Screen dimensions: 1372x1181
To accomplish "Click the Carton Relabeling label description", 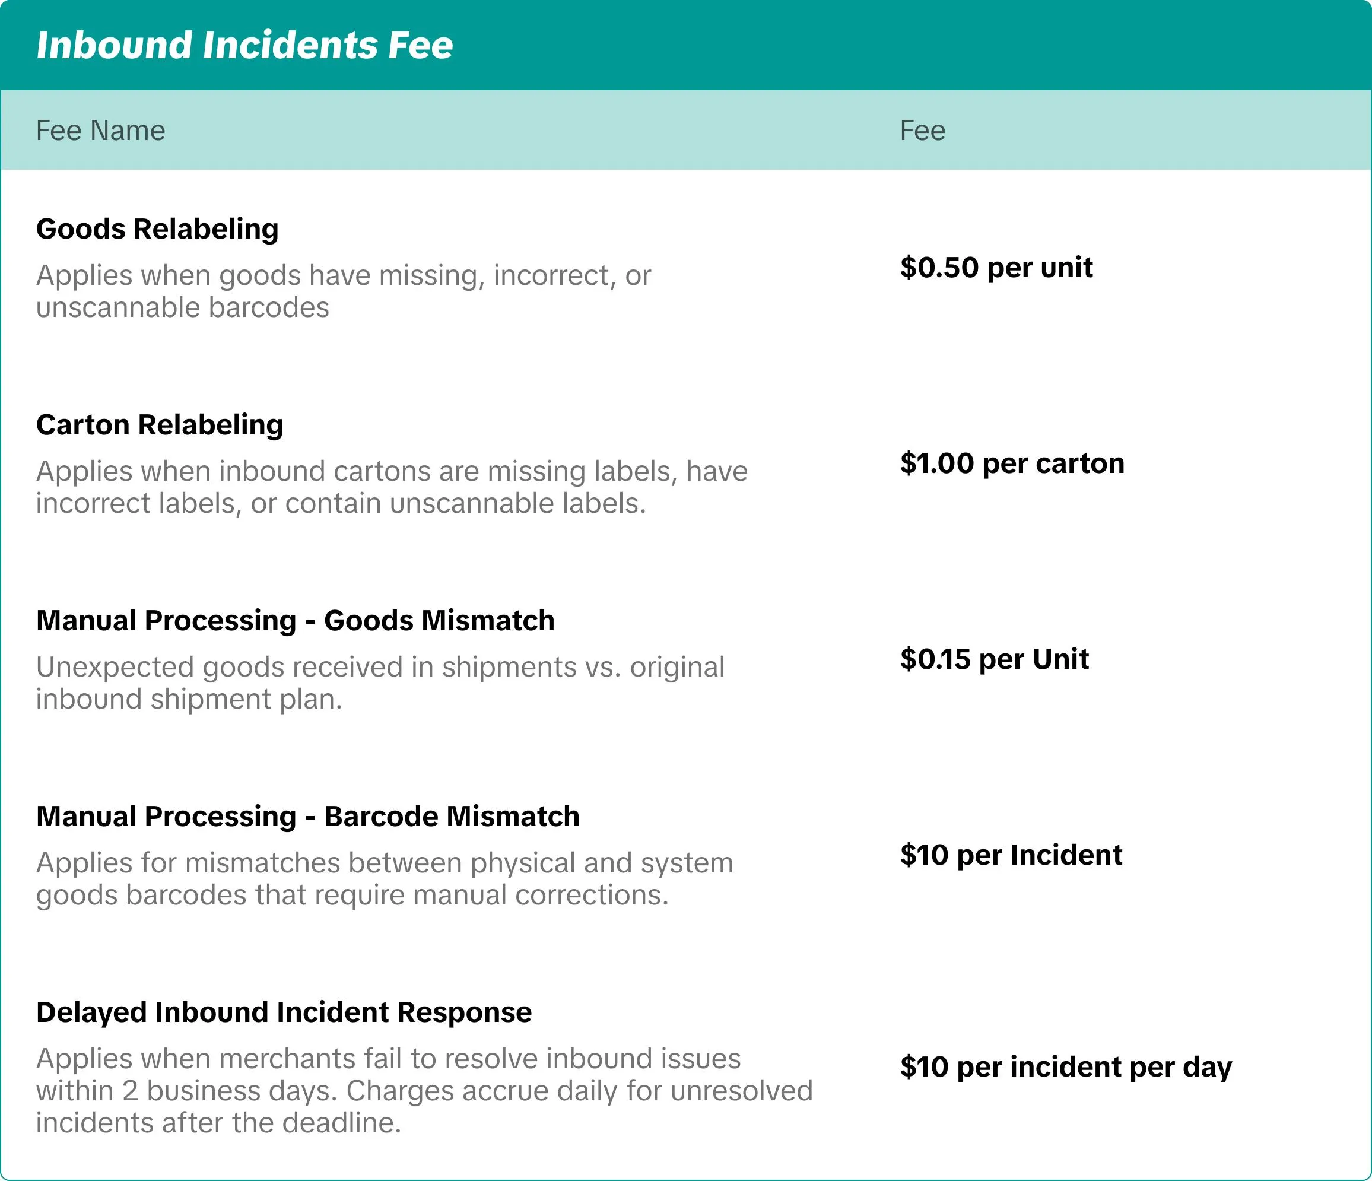I will point(390,487).
